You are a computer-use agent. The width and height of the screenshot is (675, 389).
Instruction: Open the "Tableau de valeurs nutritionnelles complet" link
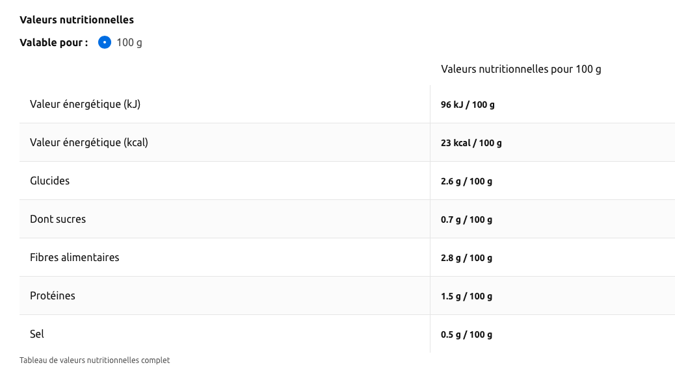(94, 360)
